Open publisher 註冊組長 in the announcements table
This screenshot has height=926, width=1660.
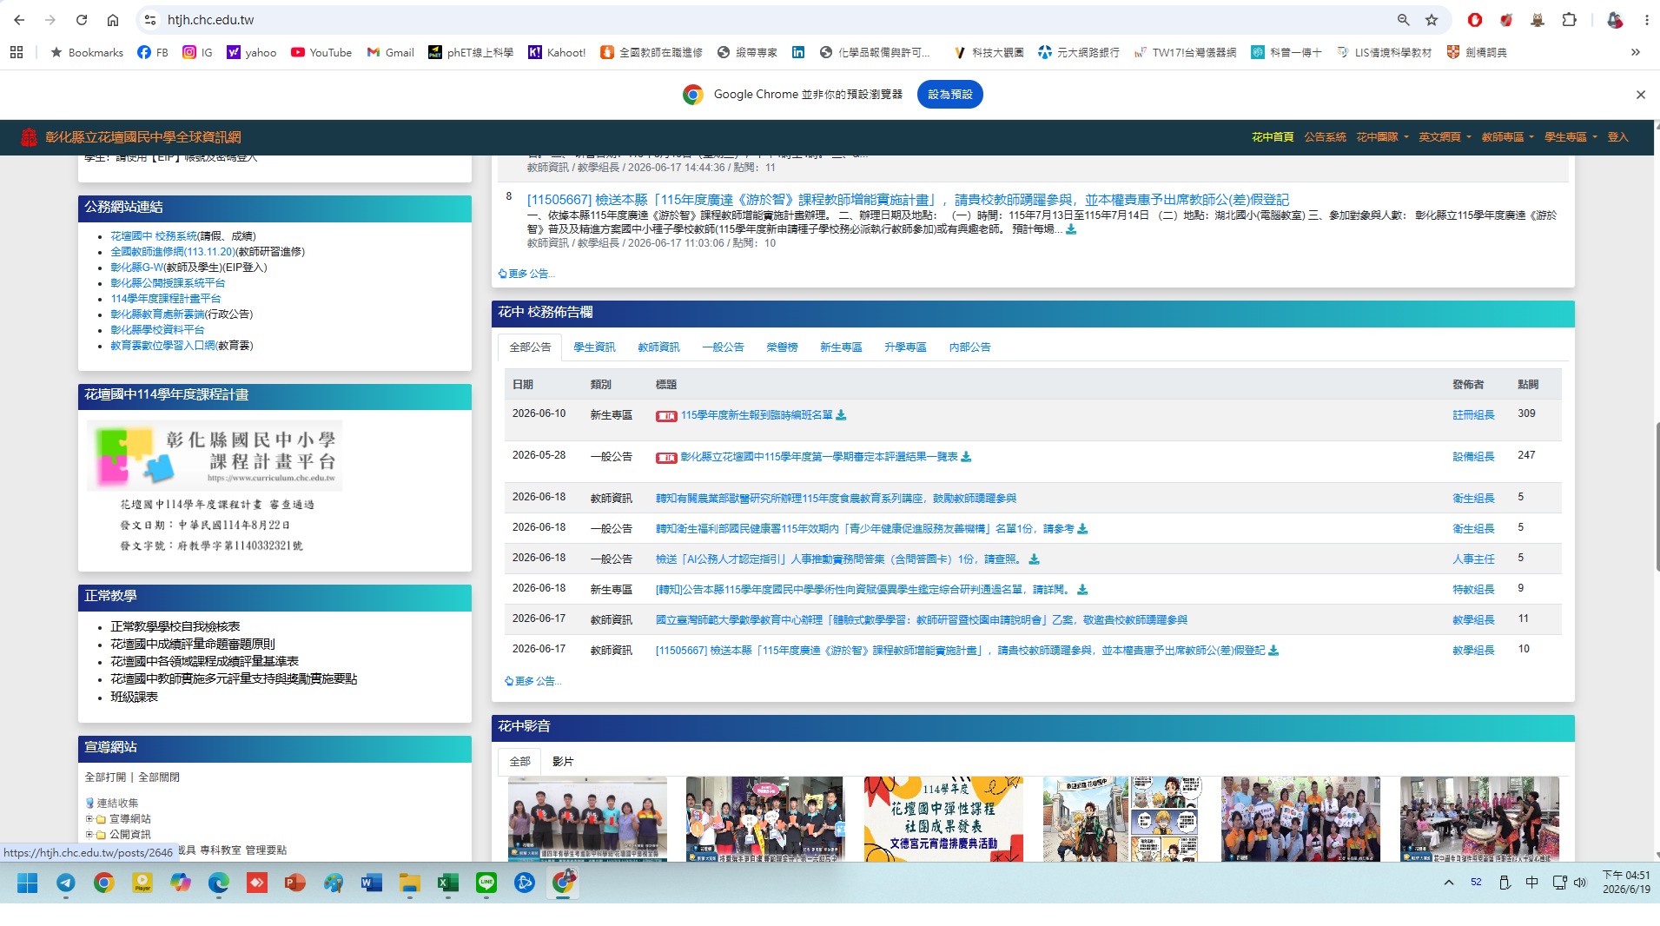point(1473,415)
